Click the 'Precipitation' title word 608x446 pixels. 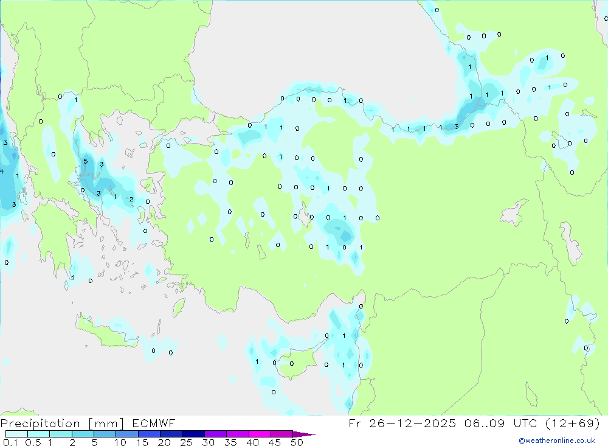40,423
